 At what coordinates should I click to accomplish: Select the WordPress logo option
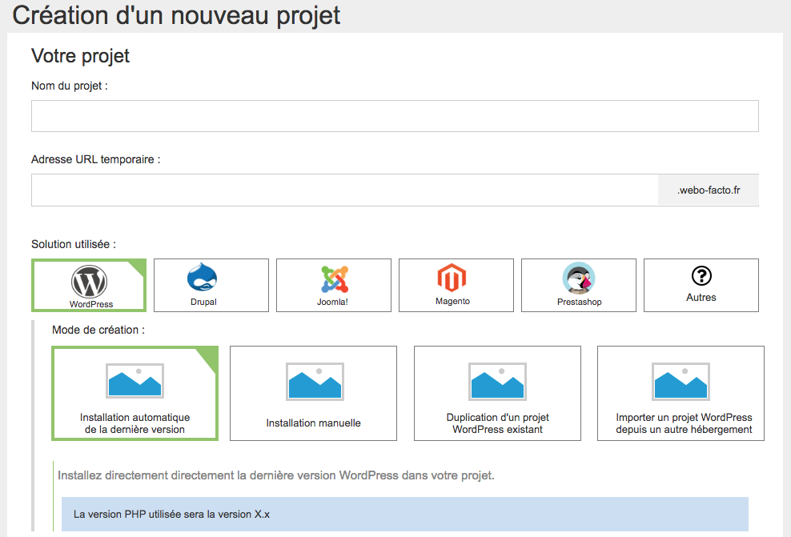[x=89, y=282]
